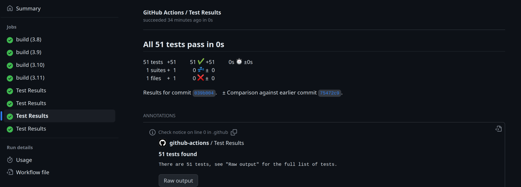Open earlier commit 75472c9 link
This screenshot has width=521, height=187.
coord(329,93)
